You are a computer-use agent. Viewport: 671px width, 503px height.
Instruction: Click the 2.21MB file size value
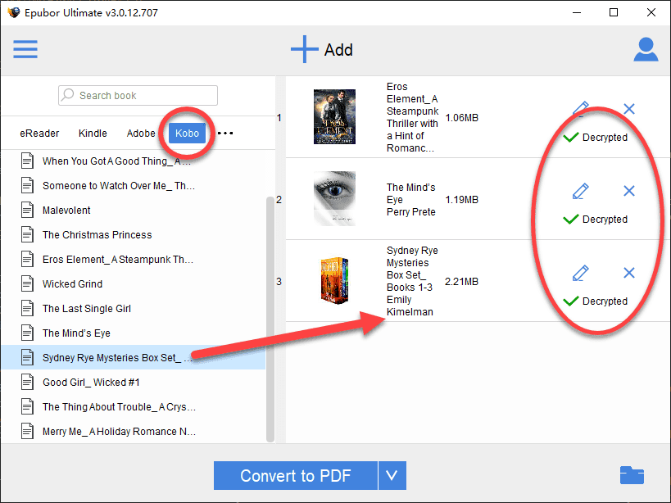[462, 282]
